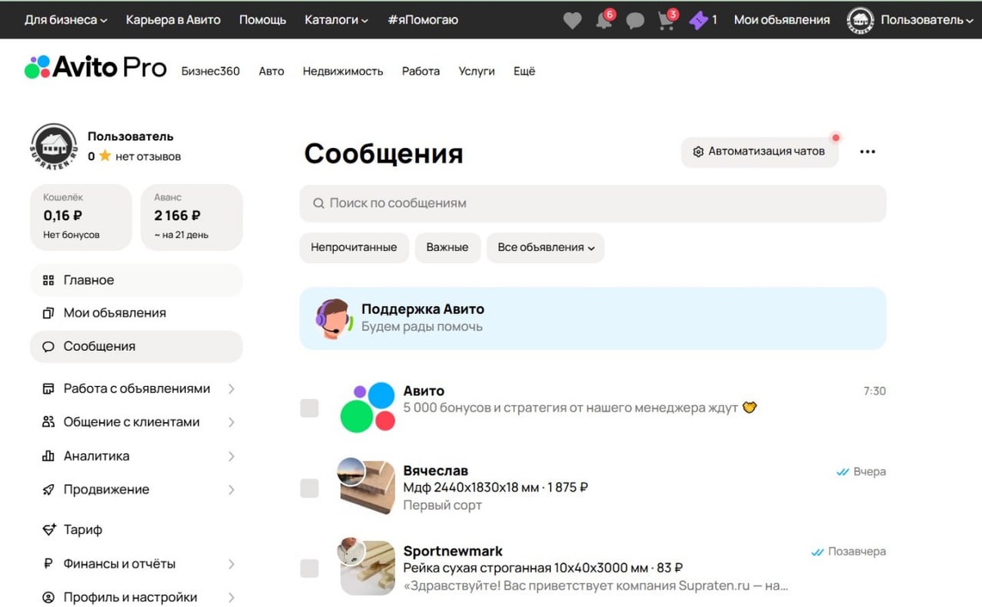Image resolution: width=982 pixels, height=607 pixels.
Task: Open Поддержка Авито chat
Action: click(x=592, y=318)
